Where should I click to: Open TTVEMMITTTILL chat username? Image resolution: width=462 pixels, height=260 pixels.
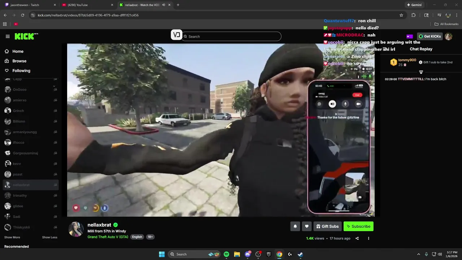[411, 79]
